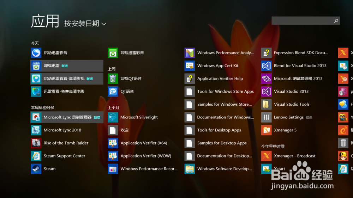Open the QT语音 app icon
The width and height of the screenshot is (353, 198).
113,92
